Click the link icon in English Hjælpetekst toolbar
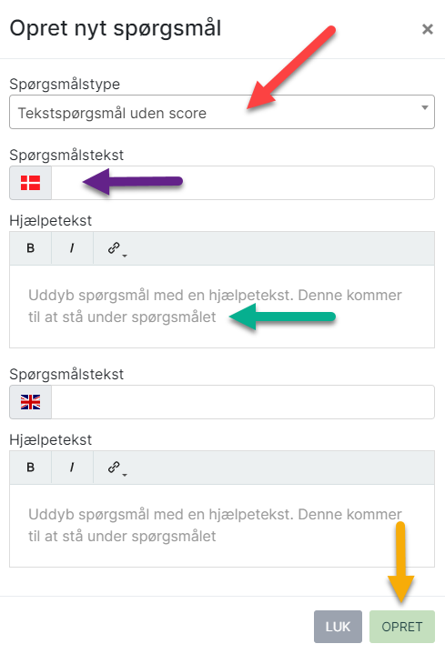The image size is (445, 654). 114,467
